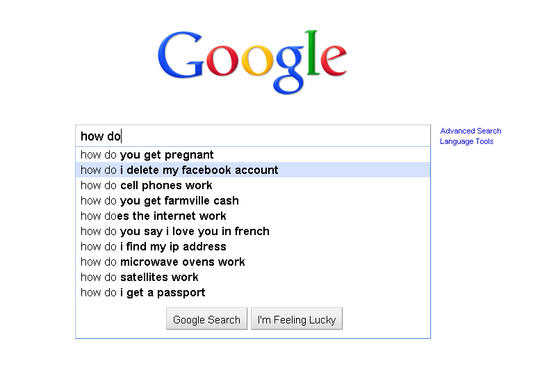Select 'how do satellites work' suggestion
Viewport: 558px width, 377px height.
(253, 278)
